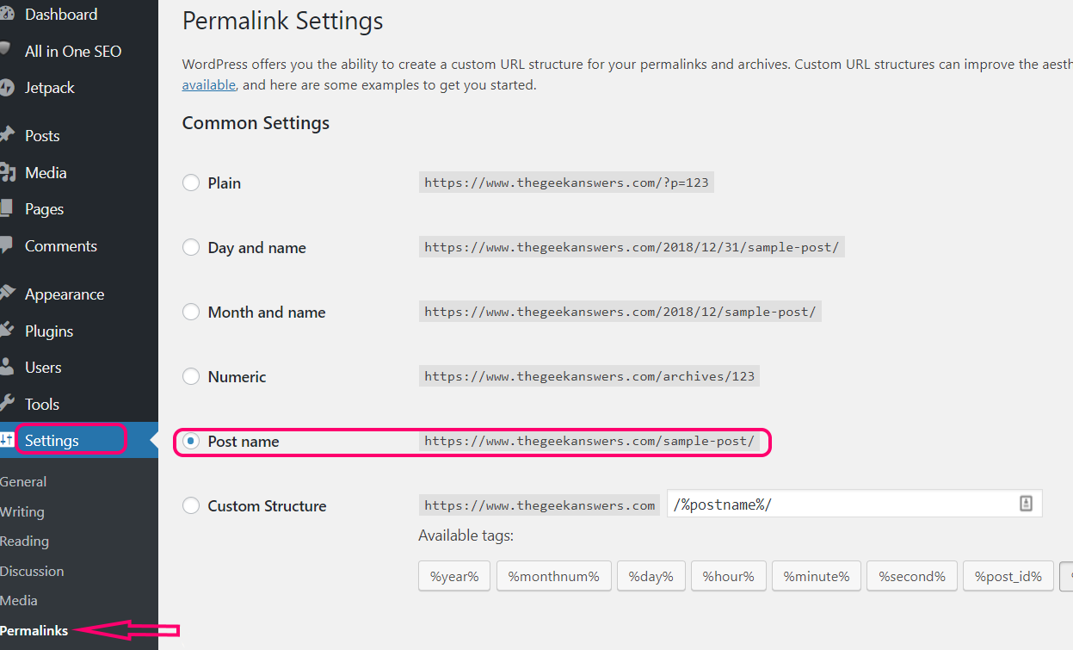This screenshot has width=1073, height=650.
Task: Click the archives/123 example URL
Action: (589, 376)
